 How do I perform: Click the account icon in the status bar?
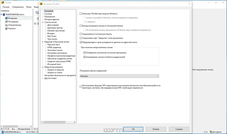pyautogui.click(x=3, y=132)
